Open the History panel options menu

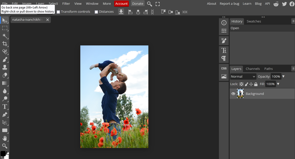(x=293, y=21)
